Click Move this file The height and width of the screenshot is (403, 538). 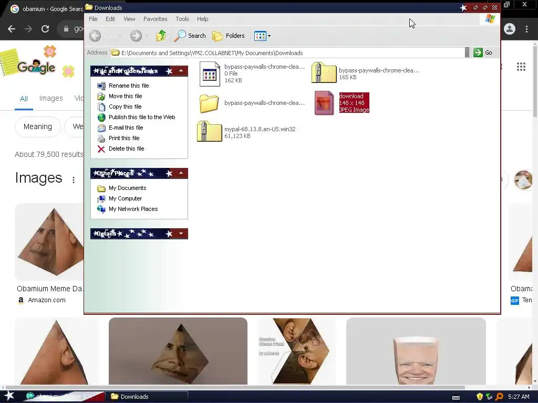coord(125,97)
